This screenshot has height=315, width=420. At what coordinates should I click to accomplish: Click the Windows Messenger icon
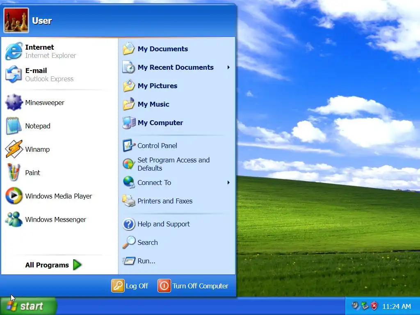click(x=14, y=219)
